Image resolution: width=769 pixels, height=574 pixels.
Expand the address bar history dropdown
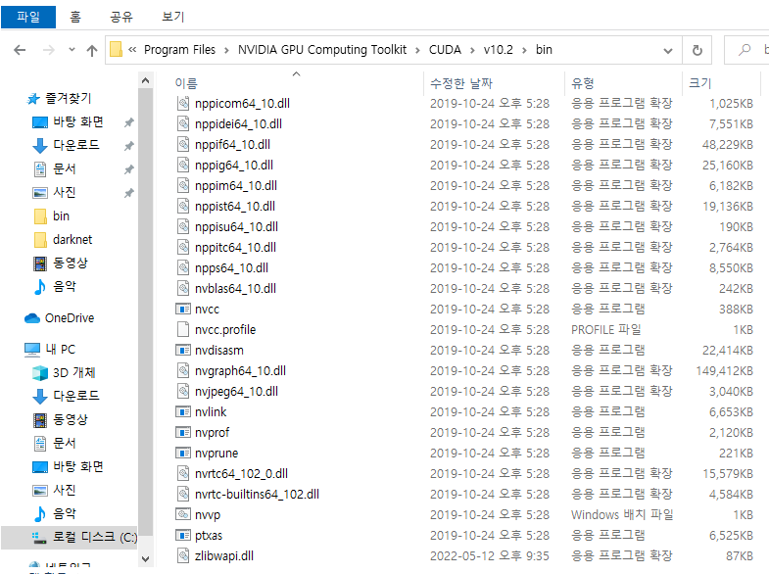[x=667, y=51]
